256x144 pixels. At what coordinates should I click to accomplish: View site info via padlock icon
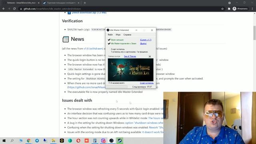pyautogui.click(x=21, y=9)
